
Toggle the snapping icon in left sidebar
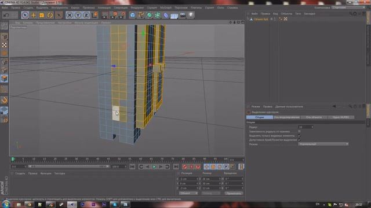[4, 100]
